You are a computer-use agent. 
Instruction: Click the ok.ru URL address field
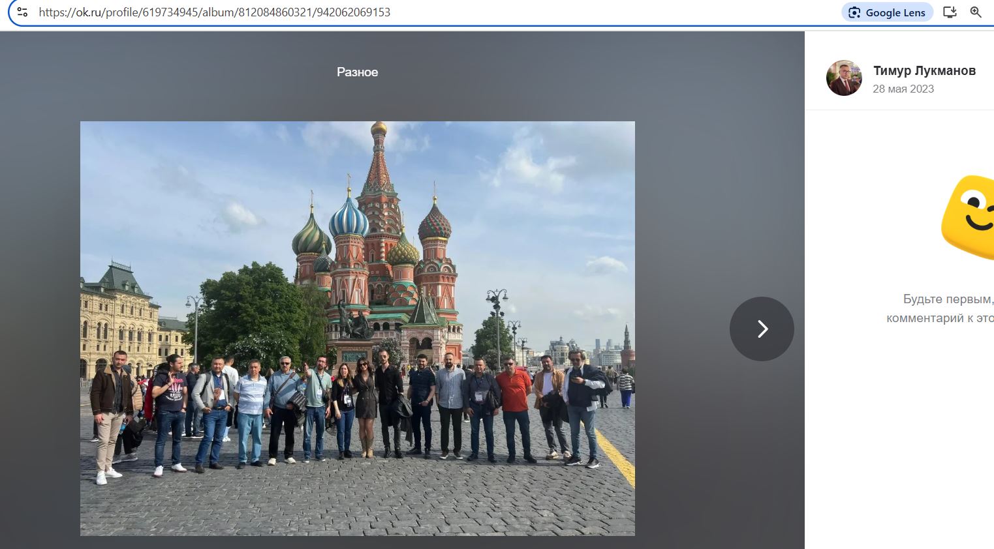(215, 12)
